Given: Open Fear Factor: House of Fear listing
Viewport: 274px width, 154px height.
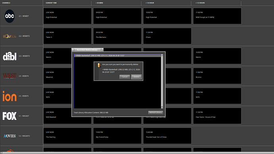Looking at the screenshot, I should tap(217, 116).
